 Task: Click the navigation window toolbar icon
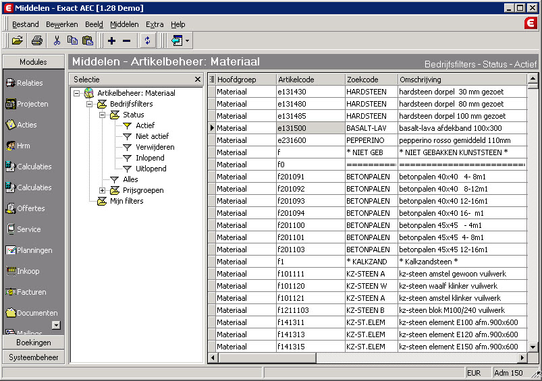click(x=177, y=40)
